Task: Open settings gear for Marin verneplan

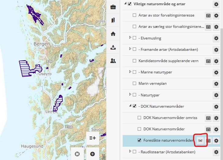Action: (x=216, y=84)
